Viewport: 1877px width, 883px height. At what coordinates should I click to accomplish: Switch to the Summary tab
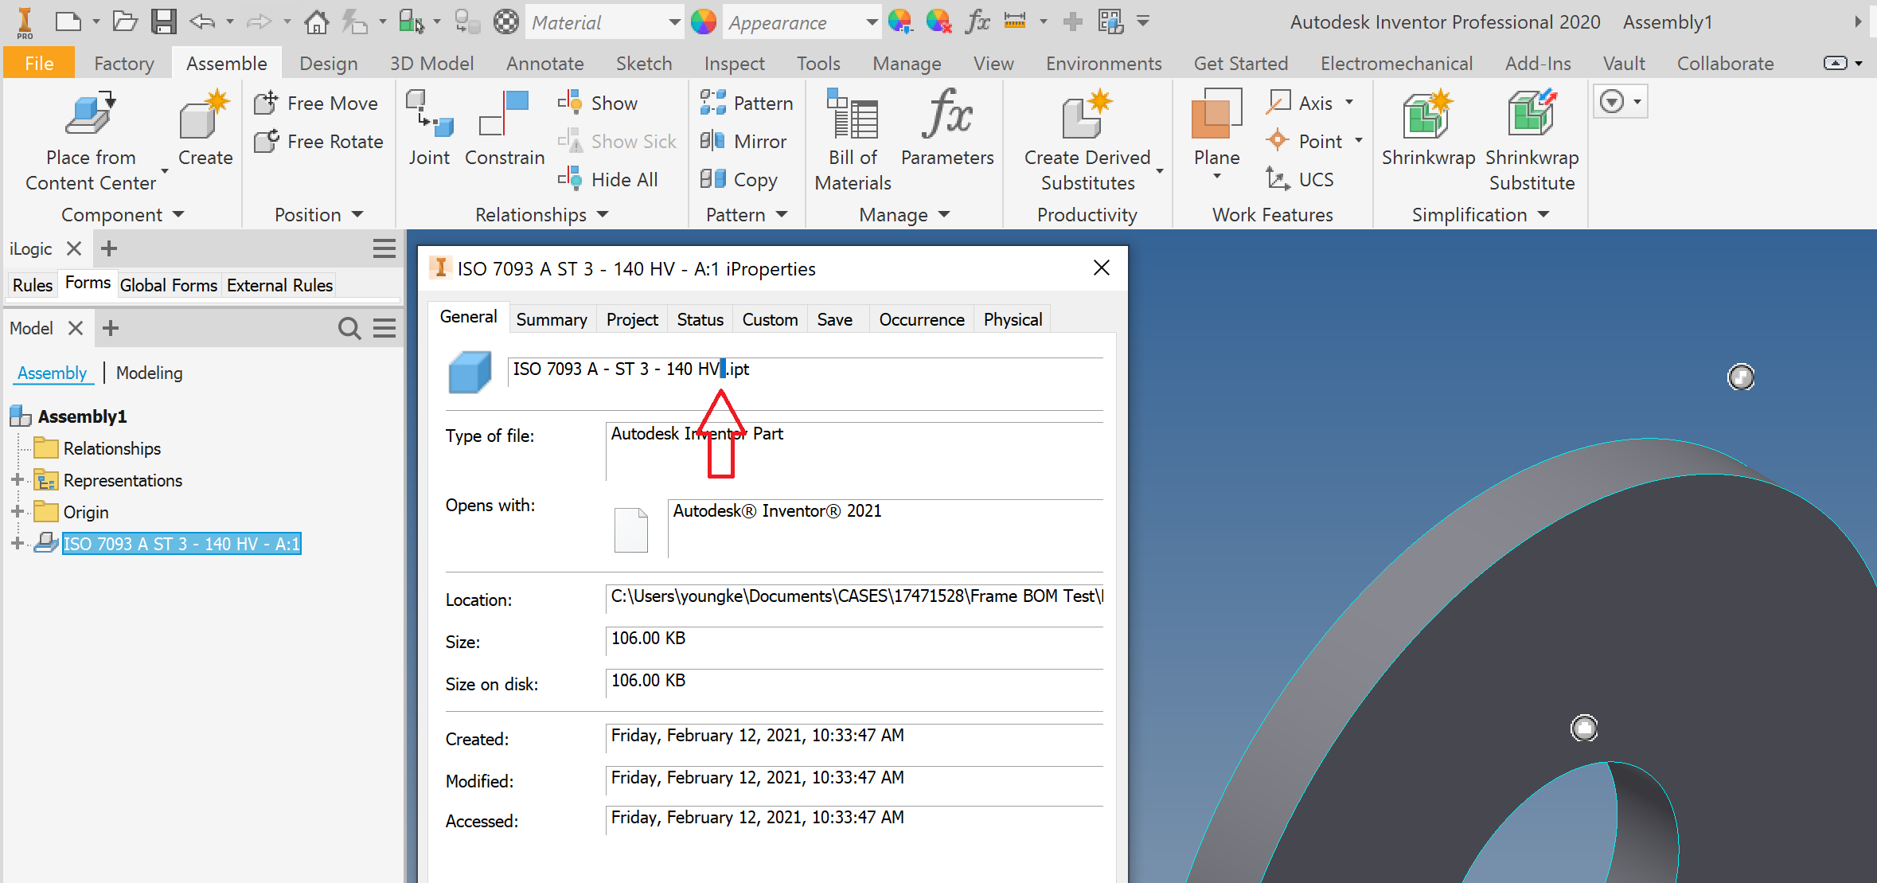(x=551, y=319)
